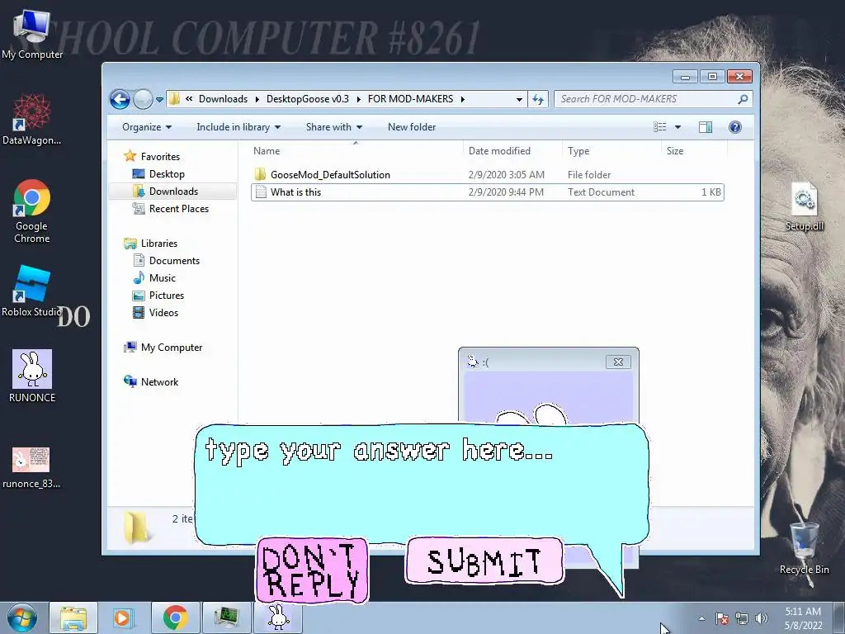
Task: Click the Action Center flag tray icon
Action: click(x=722, y=618)
